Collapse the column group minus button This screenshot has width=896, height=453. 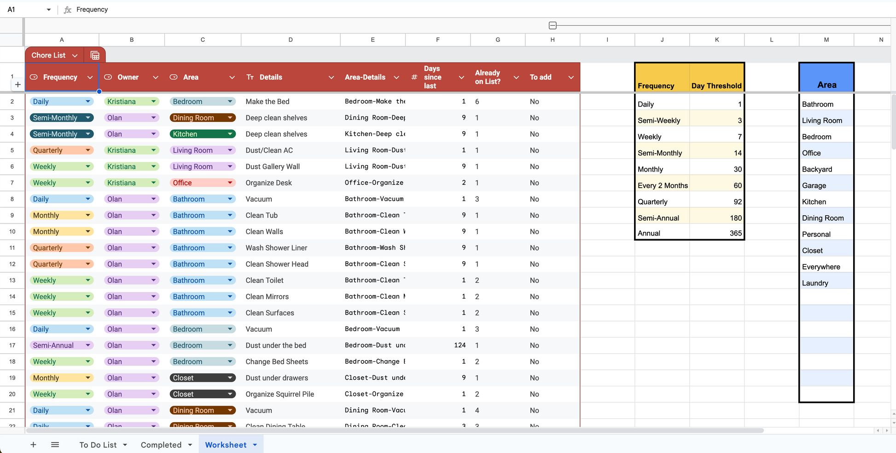point(553,26)
